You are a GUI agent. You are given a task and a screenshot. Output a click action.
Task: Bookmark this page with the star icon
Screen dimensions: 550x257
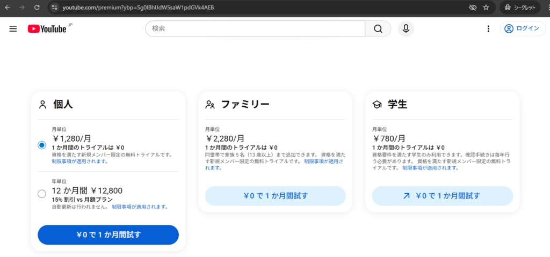(486, 8)
